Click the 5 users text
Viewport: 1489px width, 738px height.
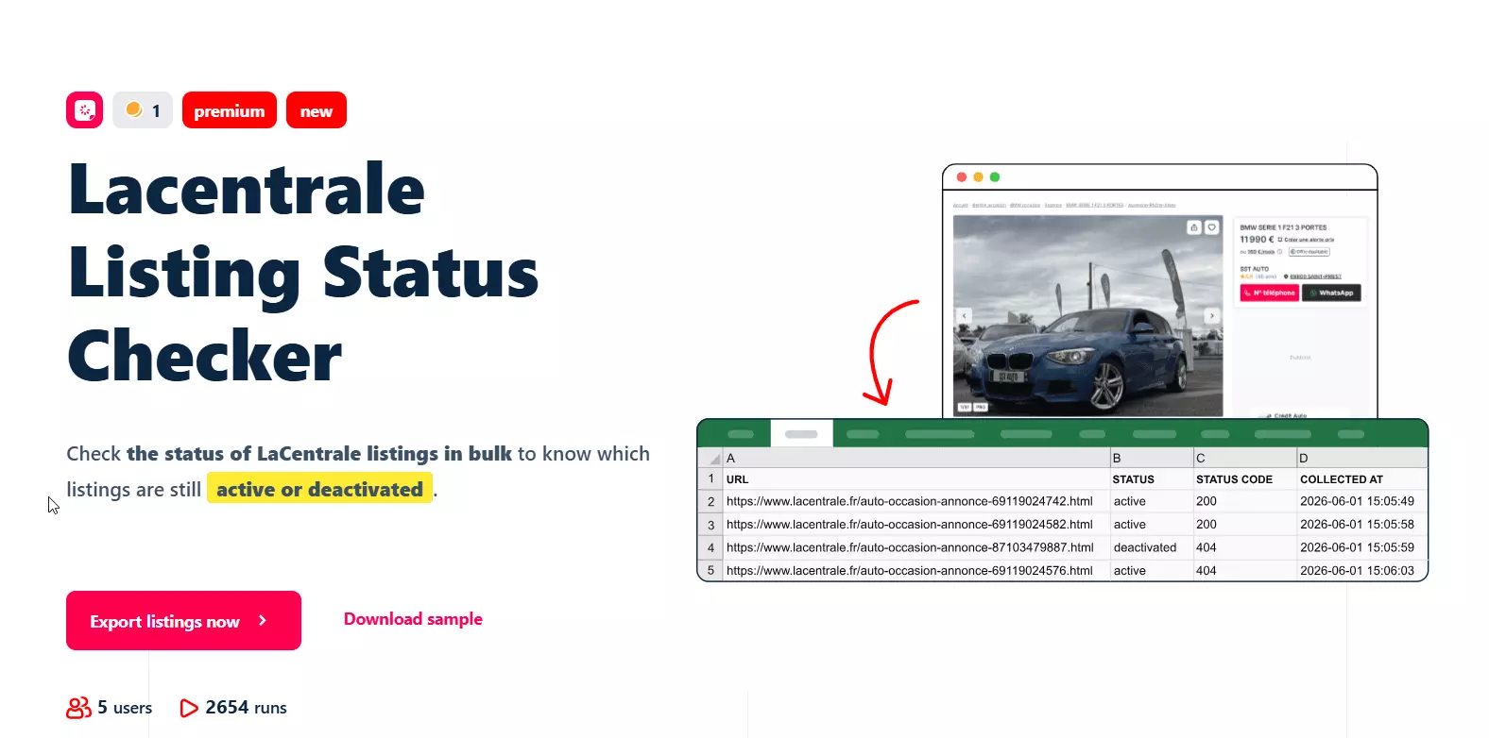pos(125,708)
